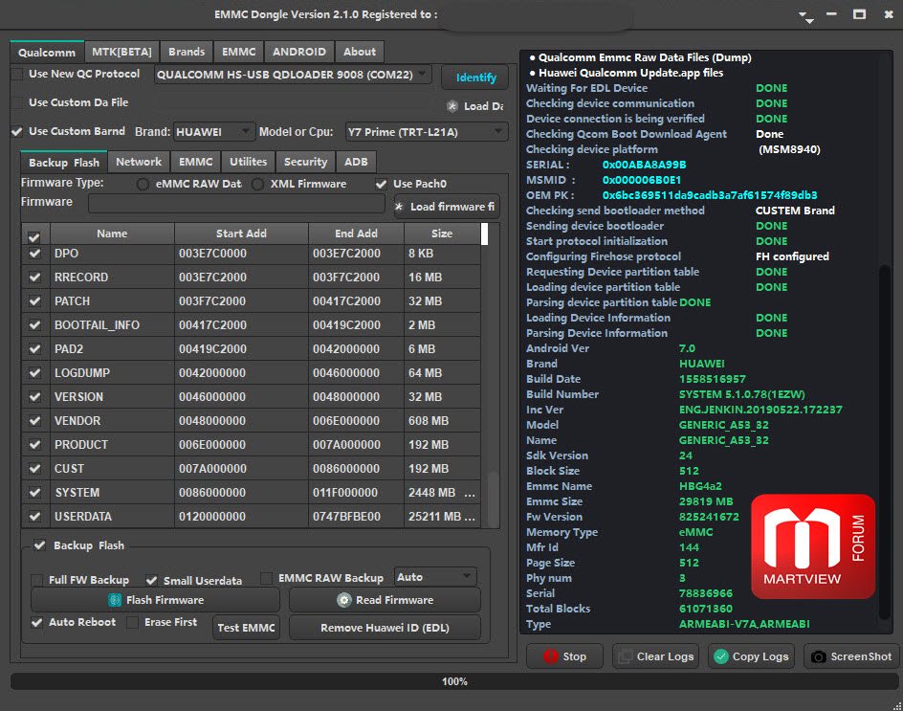Viewport: 903px width, 711px height.
Task: Uncheck the VENDOR partition checkbox
Action: tap(35, 421)
